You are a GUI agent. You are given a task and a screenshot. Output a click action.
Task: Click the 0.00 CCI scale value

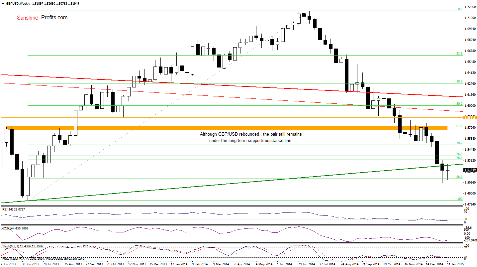(x=468, y=233)
